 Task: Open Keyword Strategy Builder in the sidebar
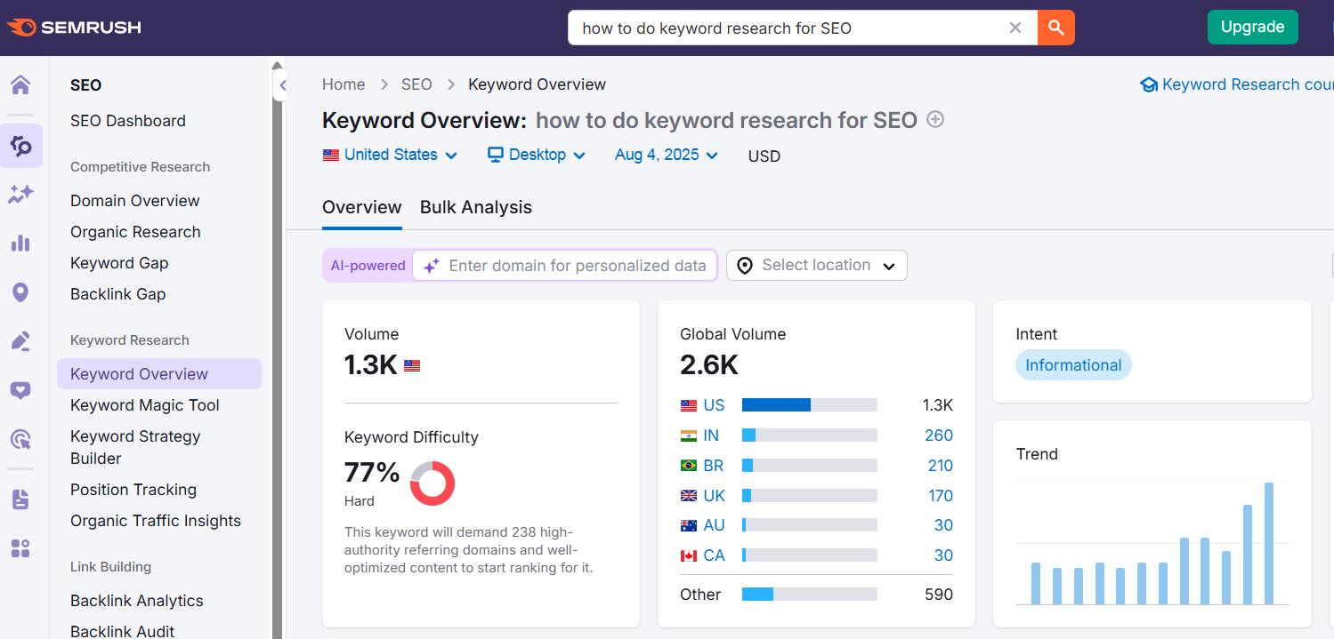point(135,447)
